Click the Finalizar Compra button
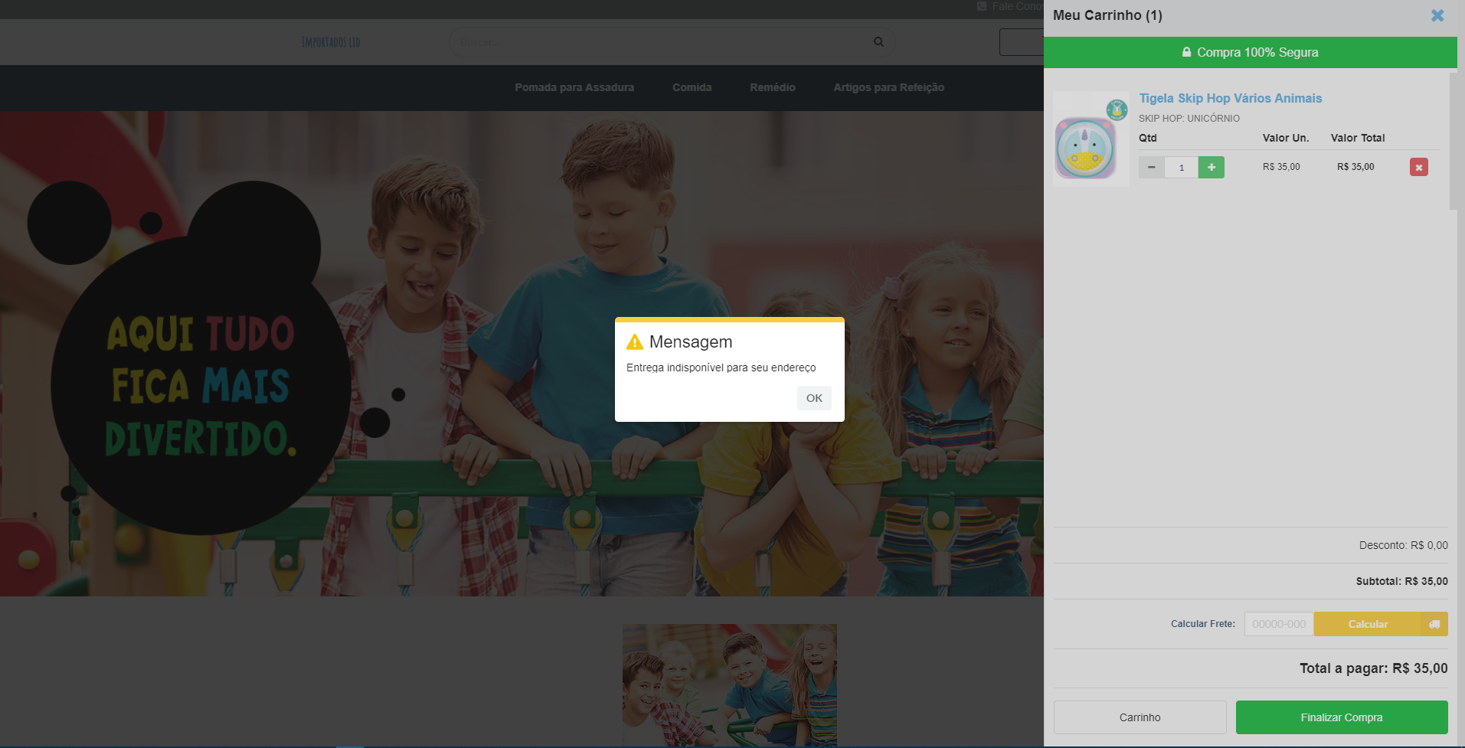 coord(1341,717)
